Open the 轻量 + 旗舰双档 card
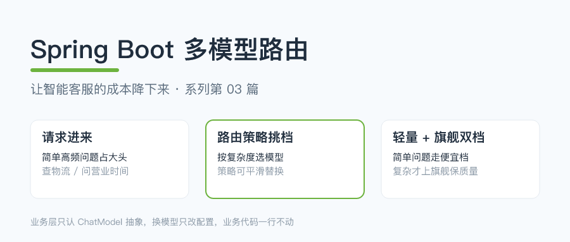570x242 pixels. pos(460,159)
